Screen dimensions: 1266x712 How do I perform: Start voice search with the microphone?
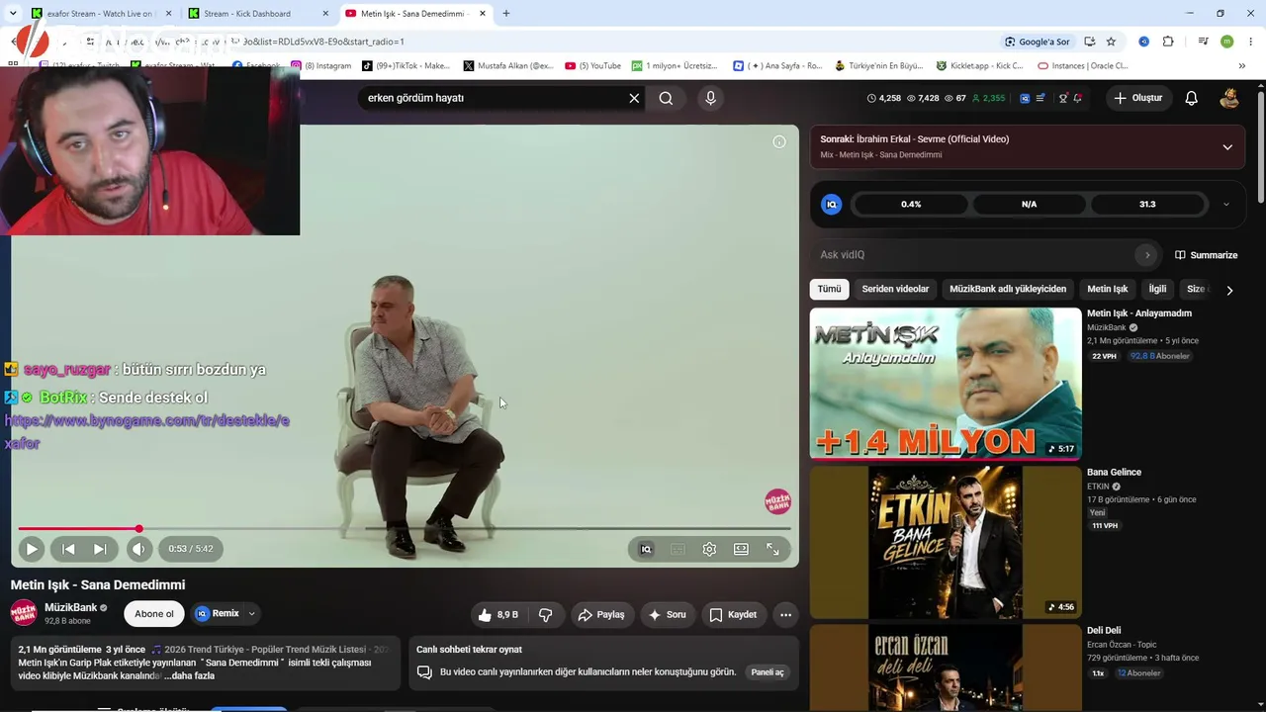(x=710, y=98)
